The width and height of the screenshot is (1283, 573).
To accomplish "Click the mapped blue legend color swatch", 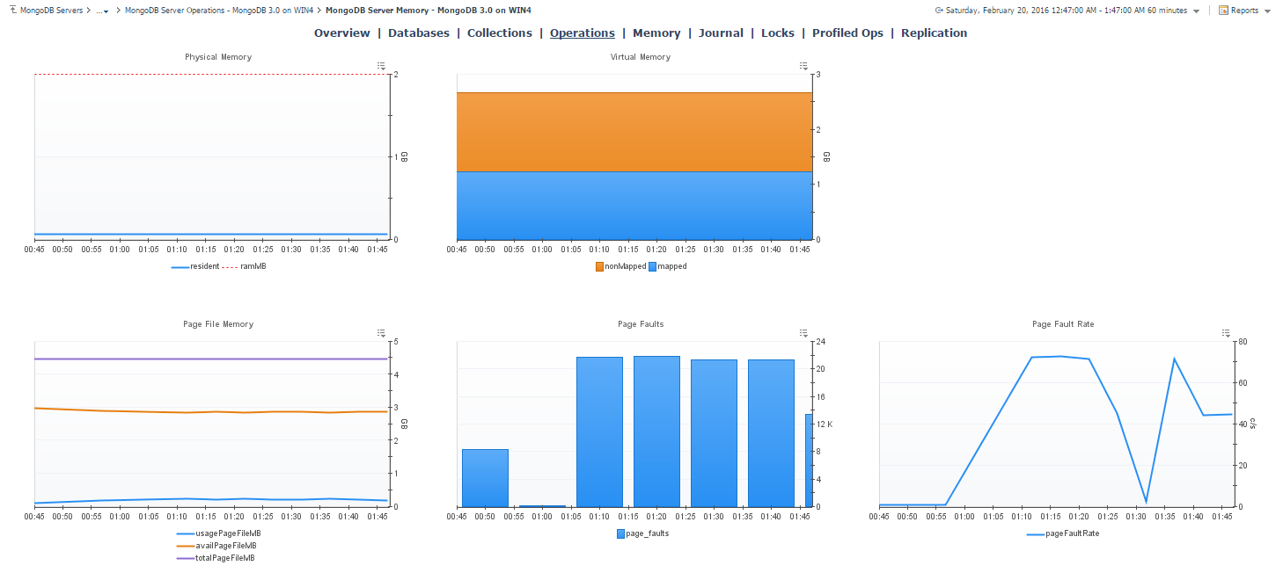I will (x=652, y=266).
